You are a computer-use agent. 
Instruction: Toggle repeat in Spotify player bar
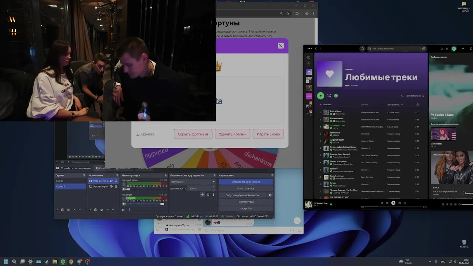(405, 203)
